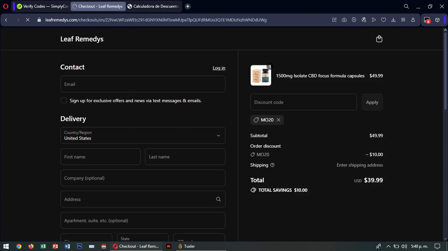Add page to bookmarks heart icon

pos(383,20)
